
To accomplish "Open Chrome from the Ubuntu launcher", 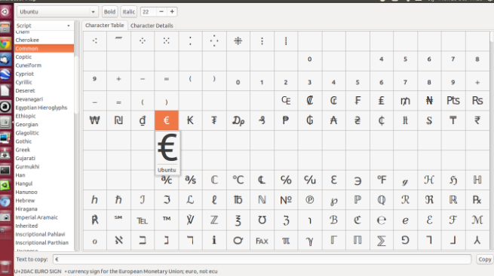I will [x=5, y=44].
